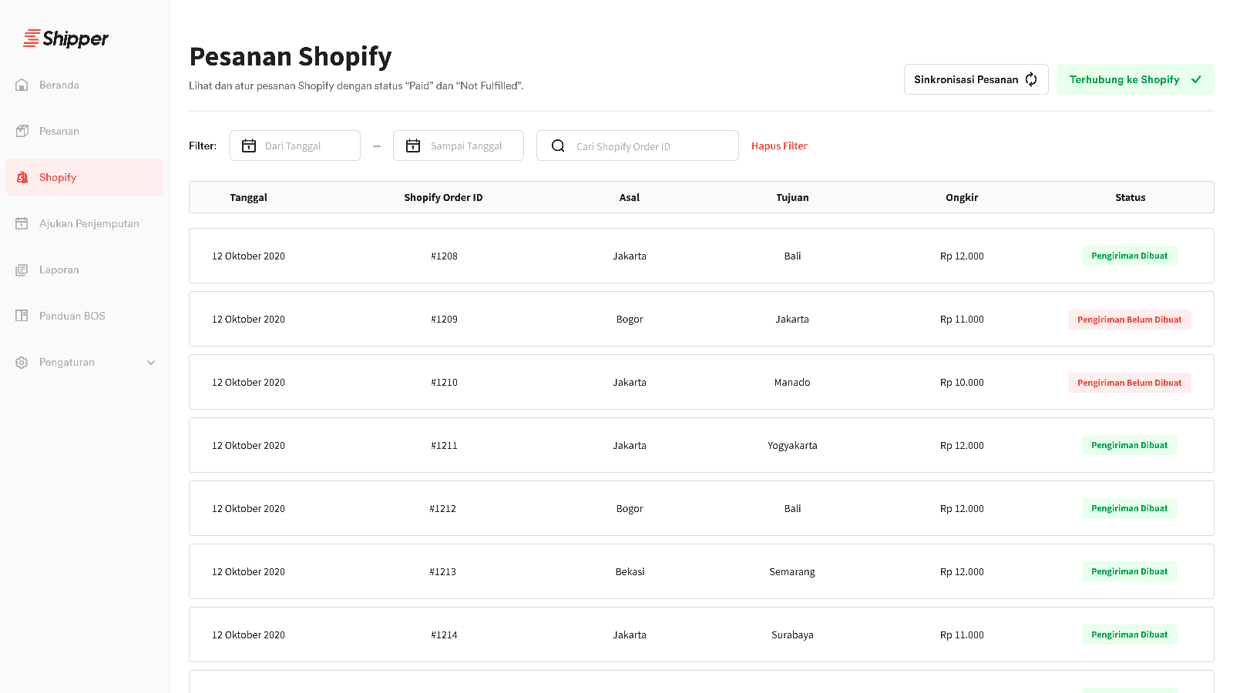The image size is (1233, 693).
Task: Click the Cari Shopify Order ID field
Action: (x=637, y=146)
